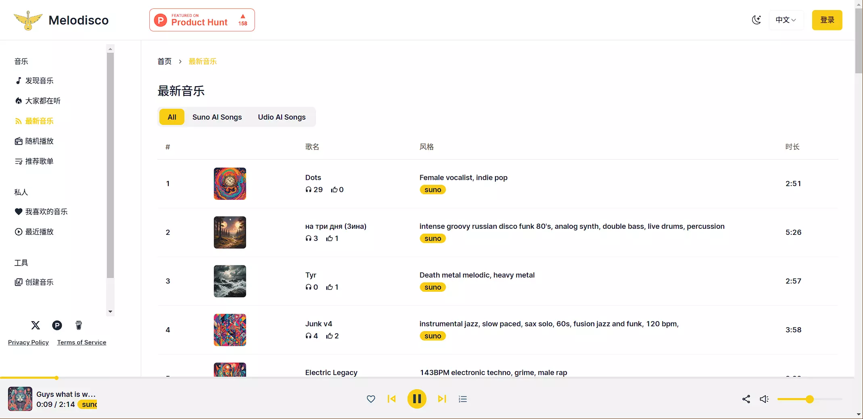
Task: Open the Product Hunt icon in sidebar
Action: click(x=57, y=325)
